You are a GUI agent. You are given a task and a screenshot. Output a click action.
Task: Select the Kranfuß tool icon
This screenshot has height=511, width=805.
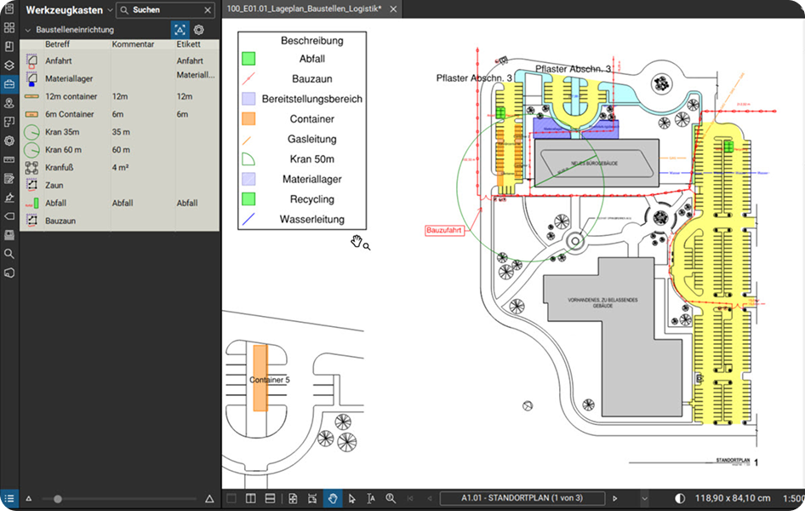pyautogui.click(x=31, y=168)
